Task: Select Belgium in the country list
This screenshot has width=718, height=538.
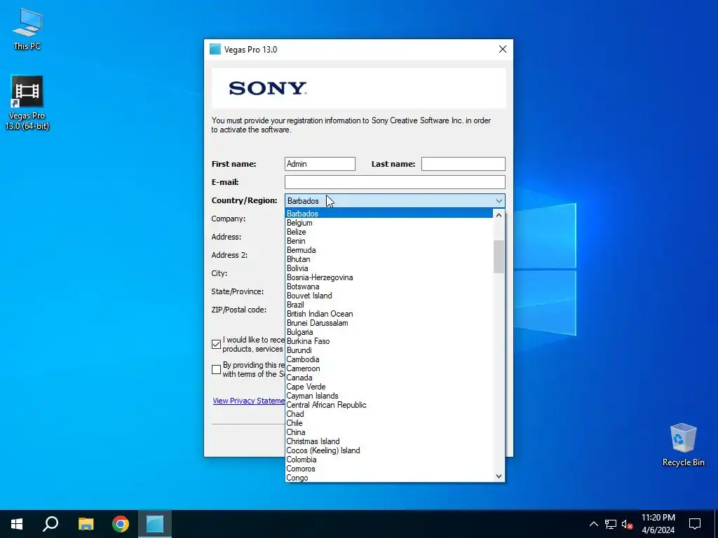Action: point(389,223)
